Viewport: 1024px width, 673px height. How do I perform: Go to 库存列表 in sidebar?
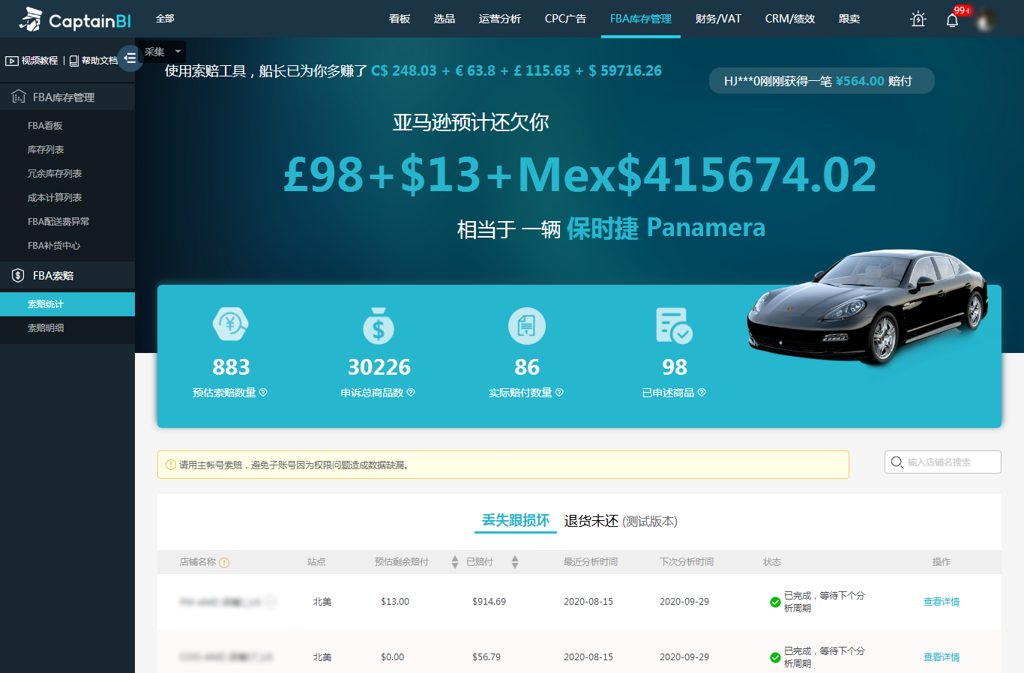[x=46, y=150]
